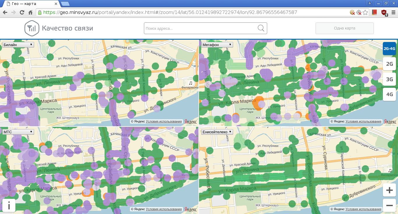Open the browser home page

(x=30, y=12)
